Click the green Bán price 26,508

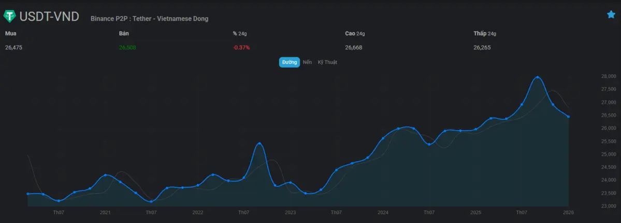(127, 47)
